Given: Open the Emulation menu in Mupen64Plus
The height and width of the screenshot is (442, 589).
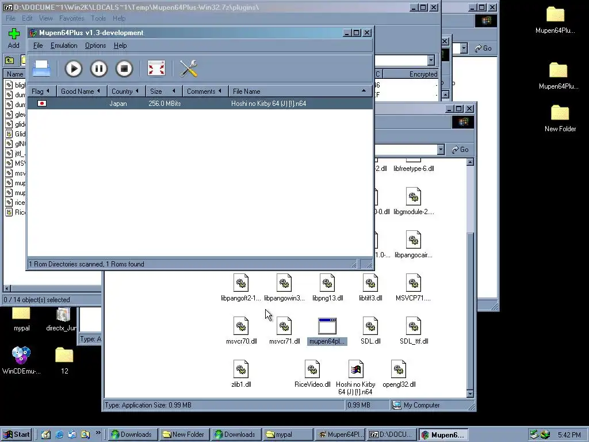Looking at the screenshot, I should click(x=64, y=45).
